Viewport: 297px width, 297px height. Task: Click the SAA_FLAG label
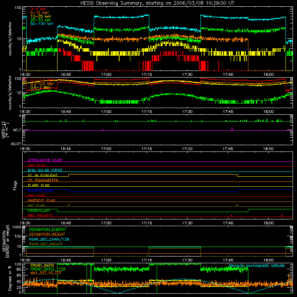point(36,195)
